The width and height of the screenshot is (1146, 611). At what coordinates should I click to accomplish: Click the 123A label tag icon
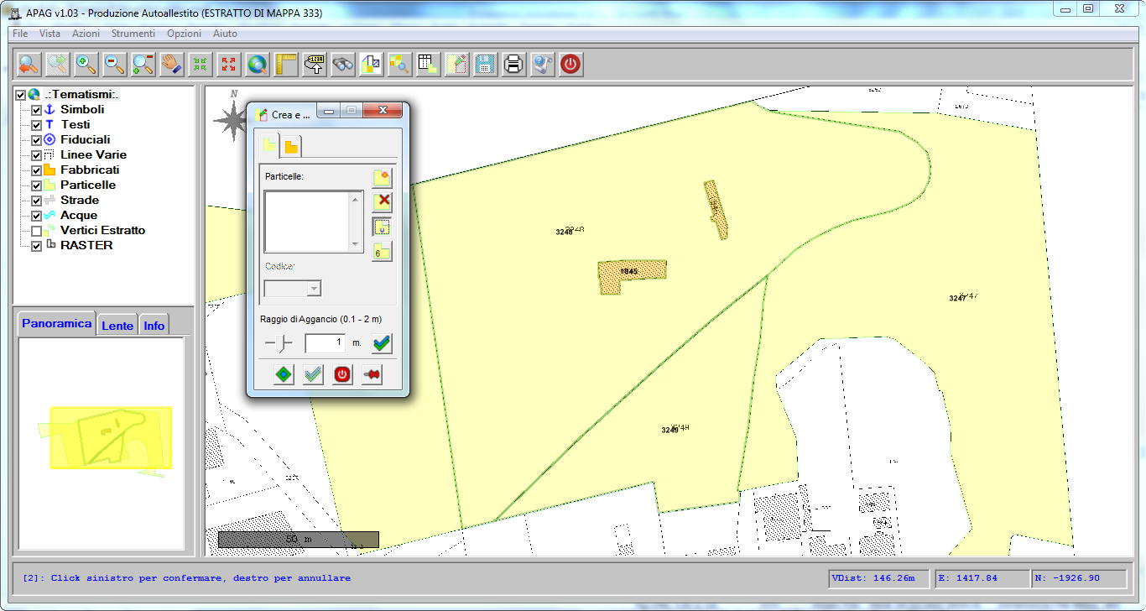click(x=315, y=64)
